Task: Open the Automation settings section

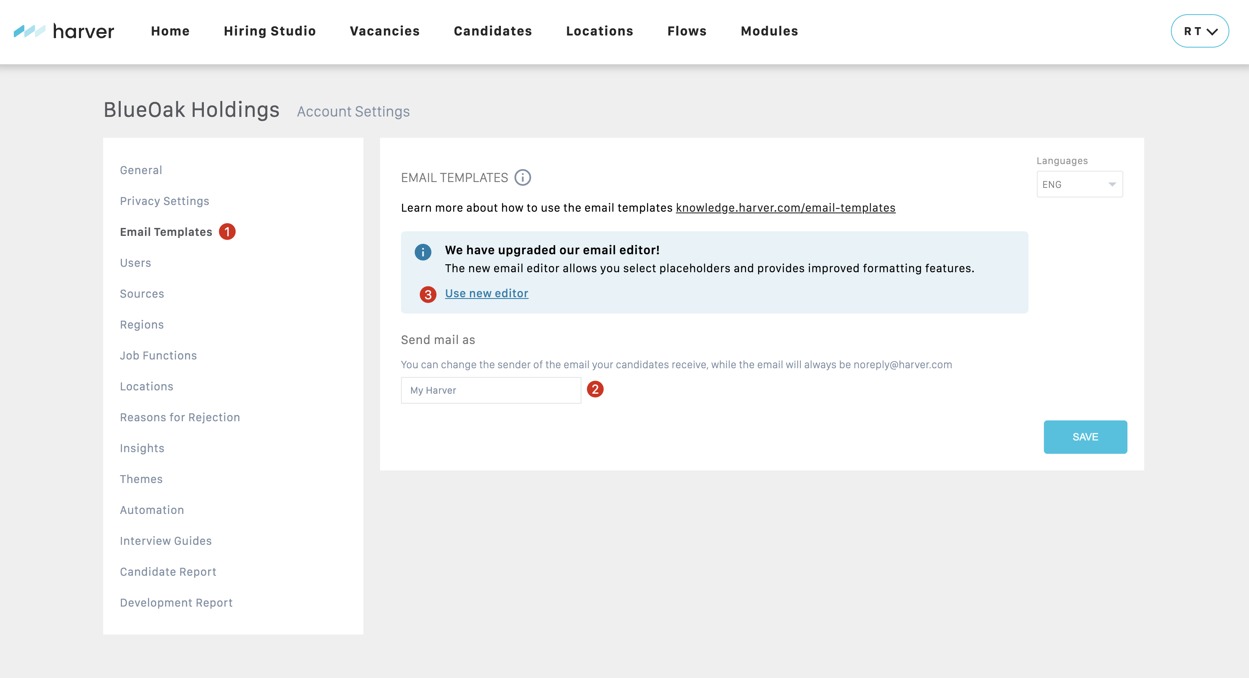Action: (x=152, y=509)
